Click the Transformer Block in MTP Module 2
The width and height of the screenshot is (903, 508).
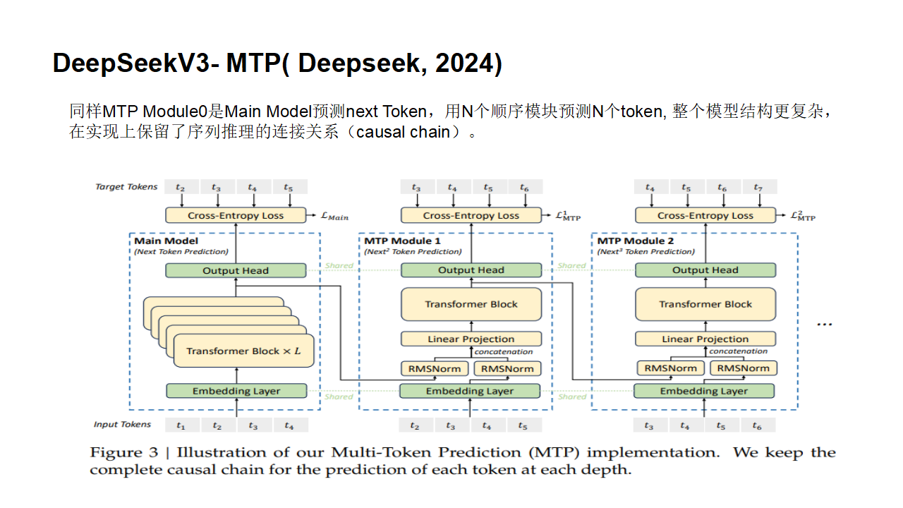click(x=705, y=304)
